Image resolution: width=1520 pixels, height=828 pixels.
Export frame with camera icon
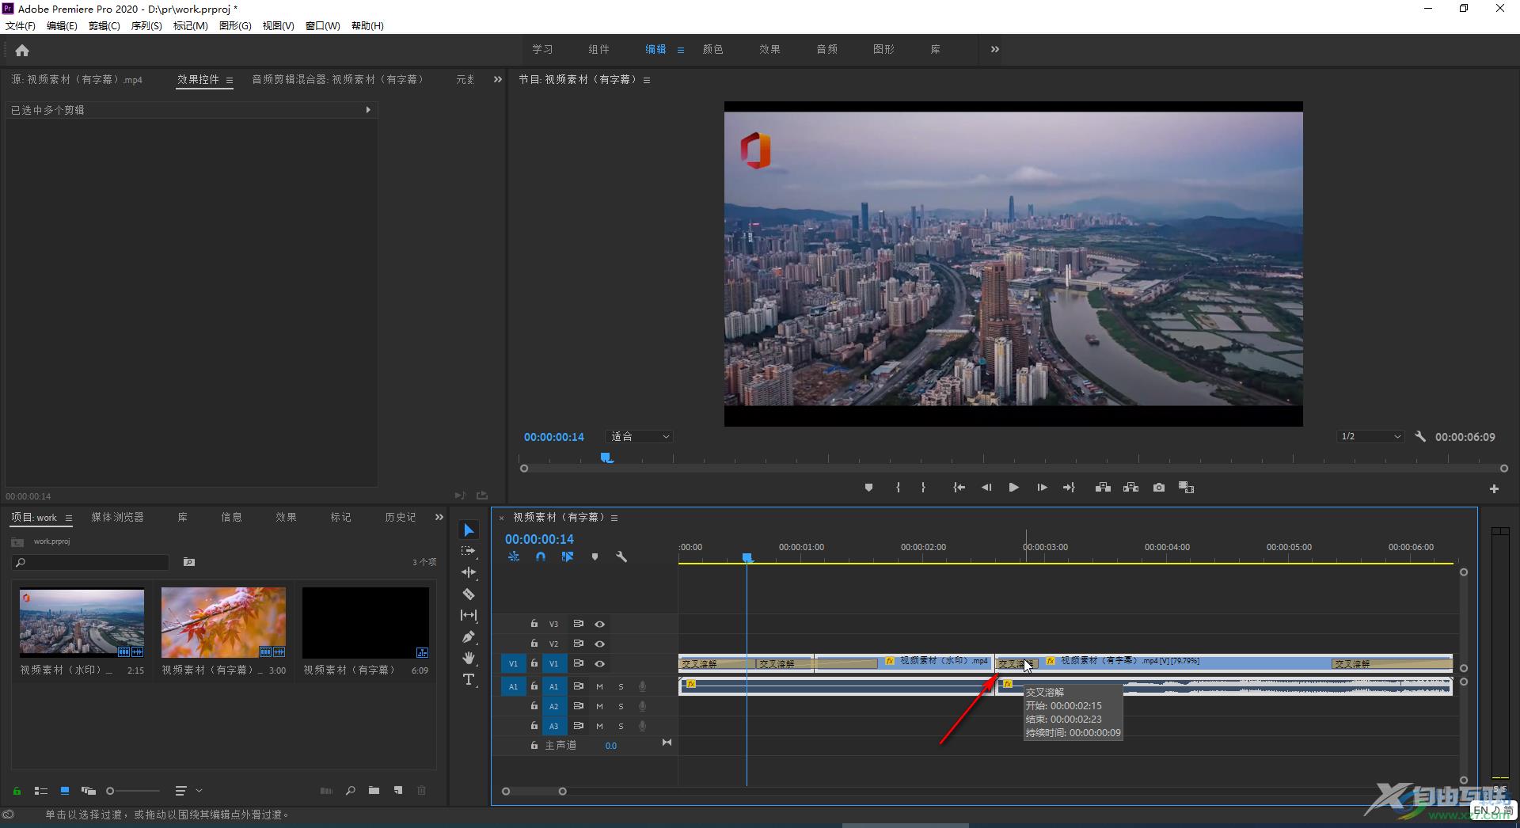tap(1159, 488)
